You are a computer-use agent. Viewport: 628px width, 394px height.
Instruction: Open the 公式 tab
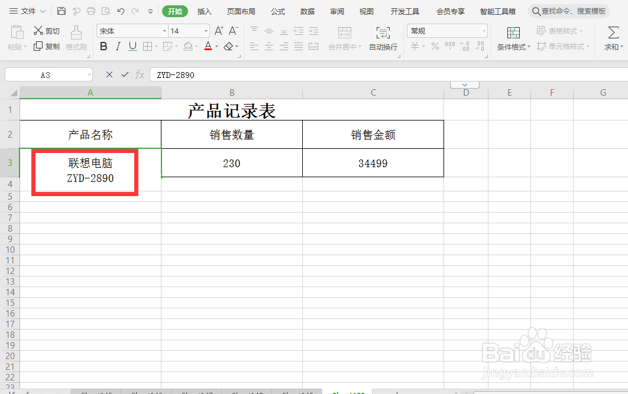pos(277,11)
